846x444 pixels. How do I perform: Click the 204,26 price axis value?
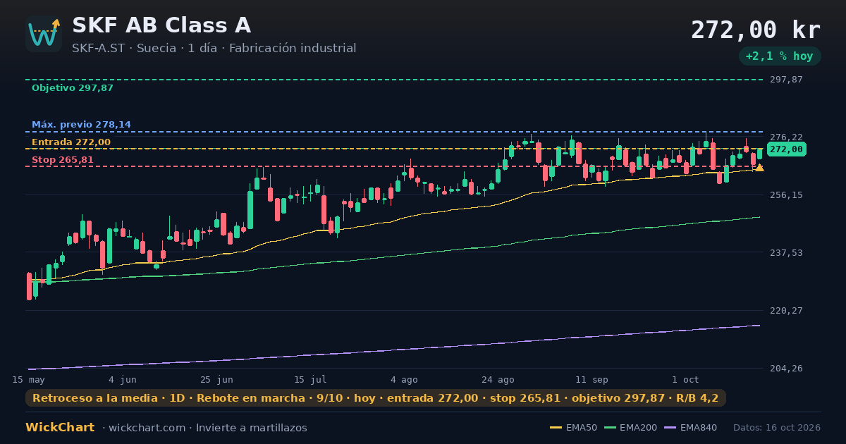tap(786, 369)
